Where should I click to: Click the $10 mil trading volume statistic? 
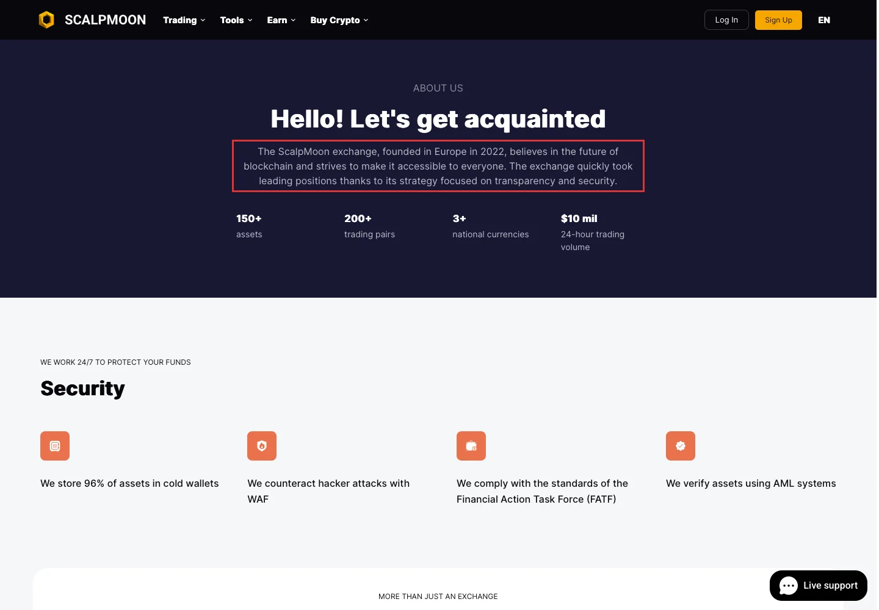tap(593, 232)
